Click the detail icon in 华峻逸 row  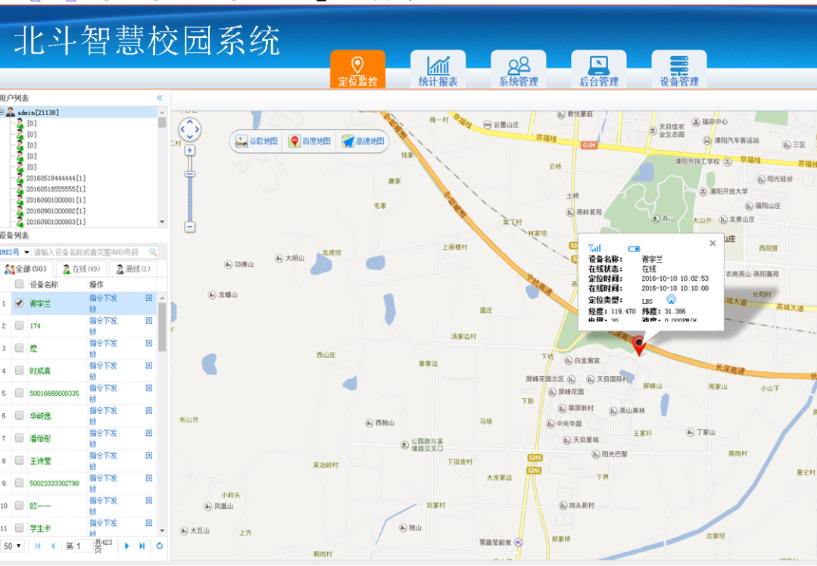(149, 410)
